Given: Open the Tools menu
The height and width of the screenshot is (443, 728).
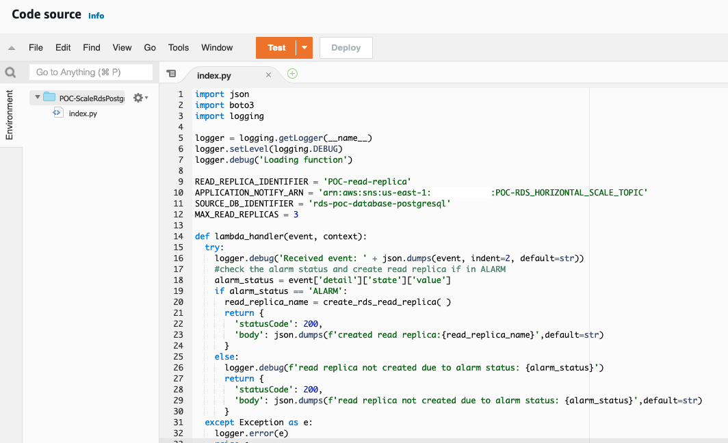Looking at the screenshot, I should [179, 48].
